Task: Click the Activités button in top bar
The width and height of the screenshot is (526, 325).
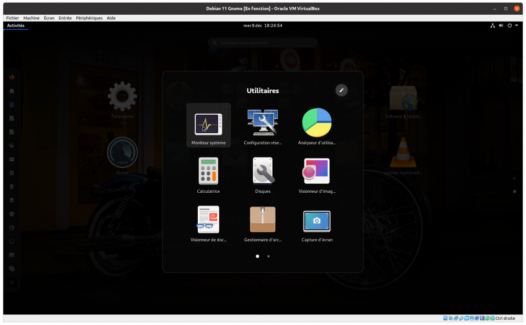Action: tap(16, 25)
